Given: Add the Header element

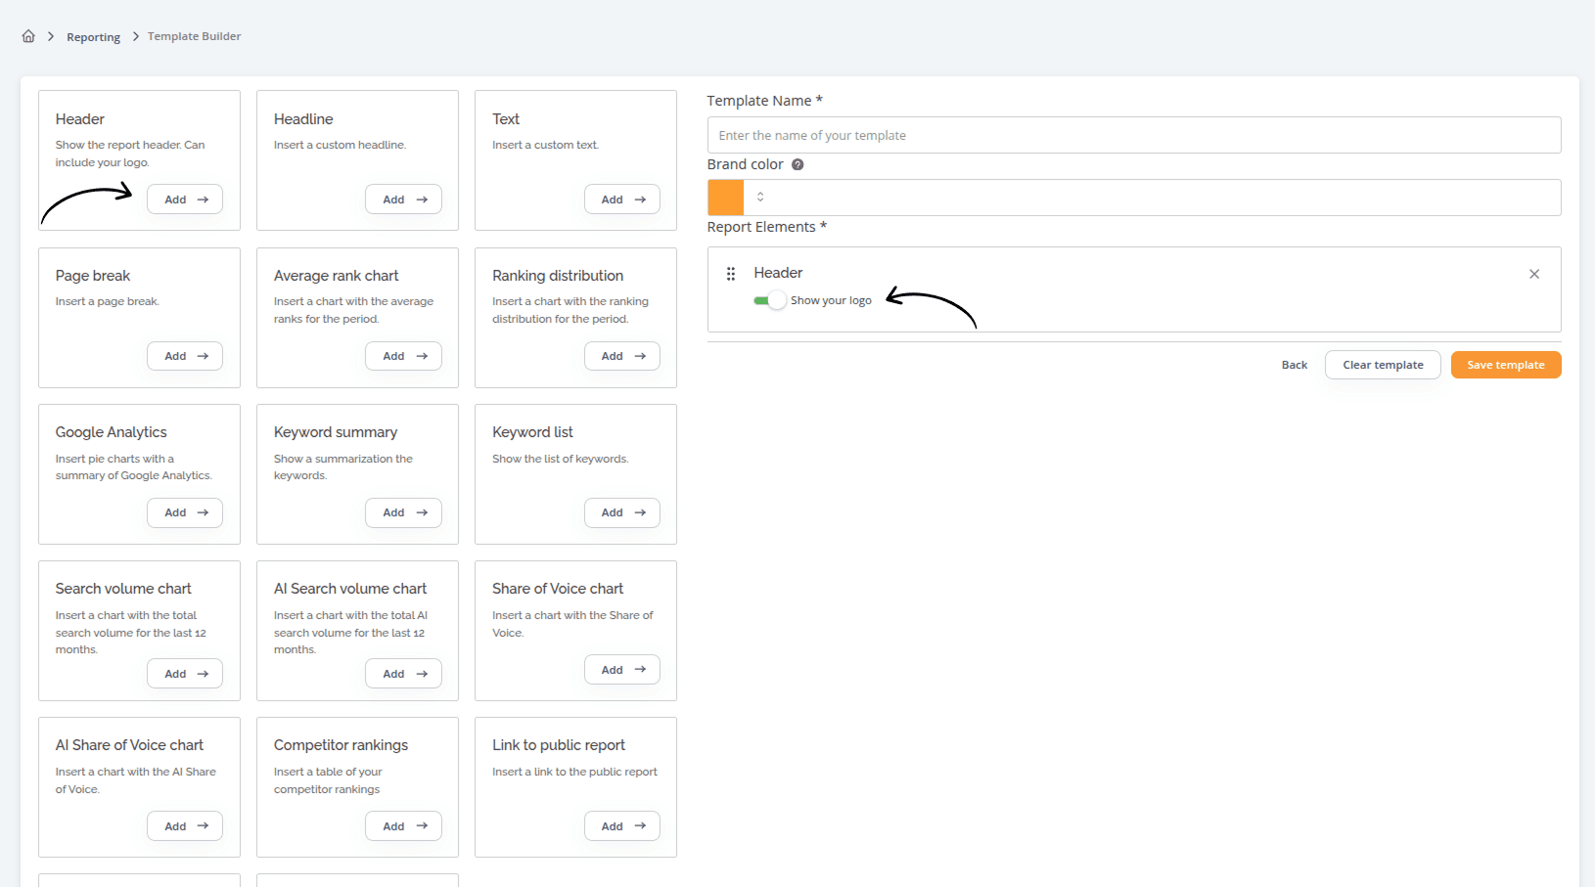Looking at the screenshot, I should [x=185, y=200].
